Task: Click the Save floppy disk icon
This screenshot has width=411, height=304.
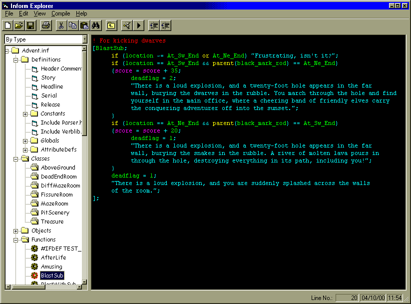Action: click(30, 25)
